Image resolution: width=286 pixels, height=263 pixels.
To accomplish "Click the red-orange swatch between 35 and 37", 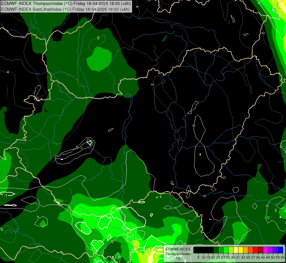I will [x=251, y=250].
